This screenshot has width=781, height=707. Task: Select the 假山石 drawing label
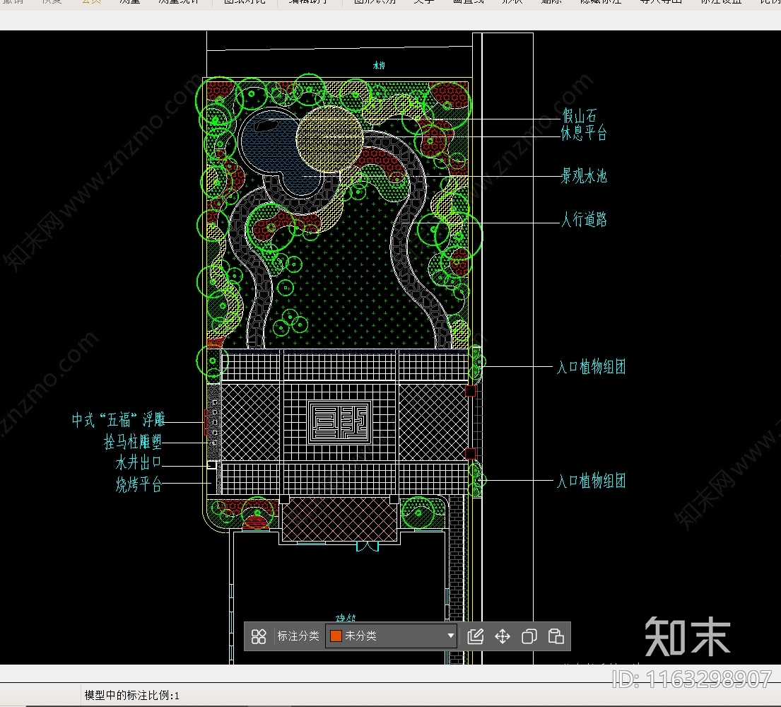(580, 116)
